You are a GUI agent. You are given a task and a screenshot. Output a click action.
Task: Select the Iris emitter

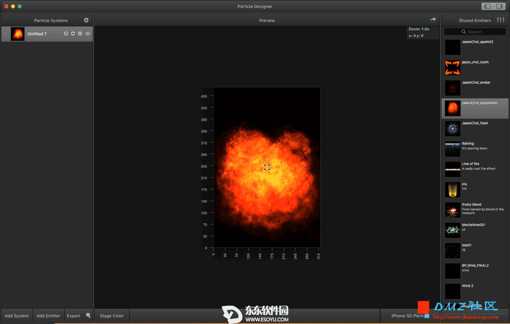[475, 190]
